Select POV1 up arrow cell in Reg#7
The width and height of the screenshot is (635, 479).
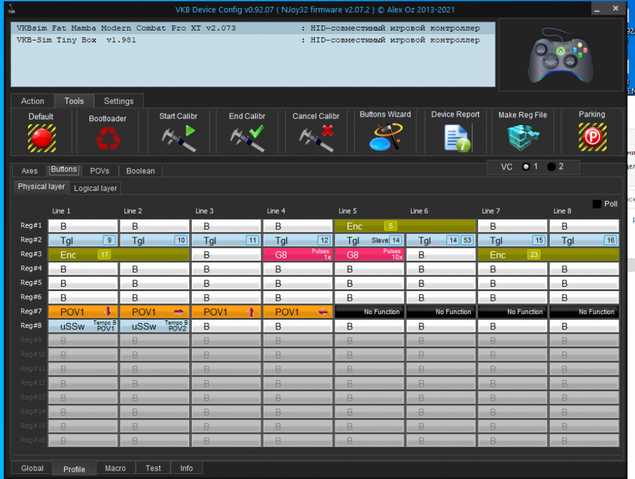227,312
